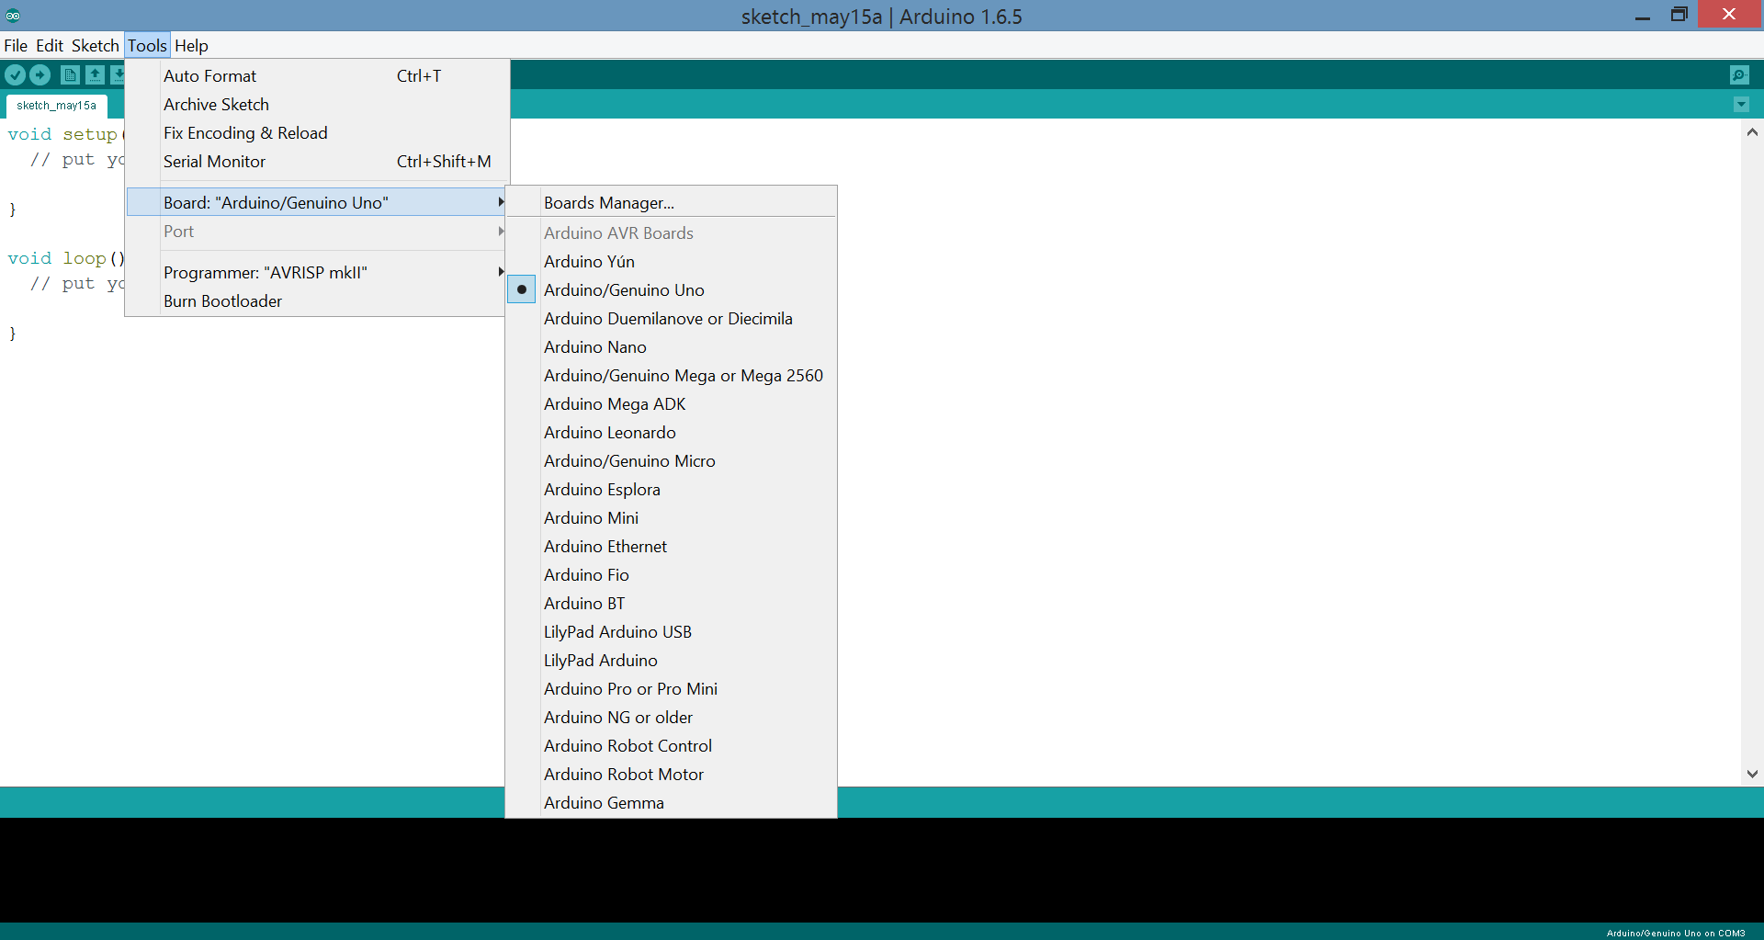Click the 'void loop()' code line
This screenshot has width=1764, height=940.
(x=66, y=258)
